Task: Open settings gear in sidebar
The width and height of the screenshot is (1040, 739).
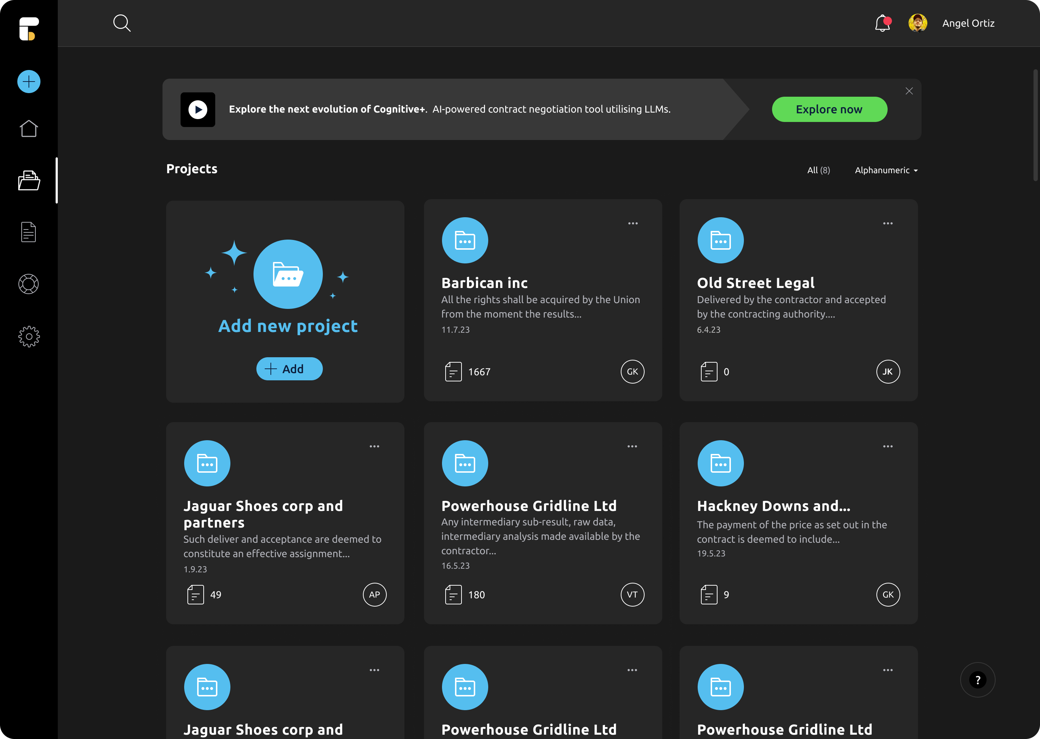Action: (29, 337)
